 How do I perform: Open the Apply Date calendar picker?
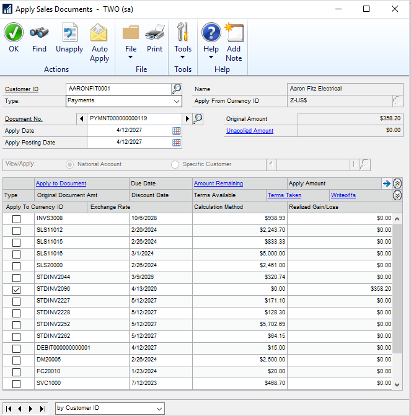pos(177,131)
